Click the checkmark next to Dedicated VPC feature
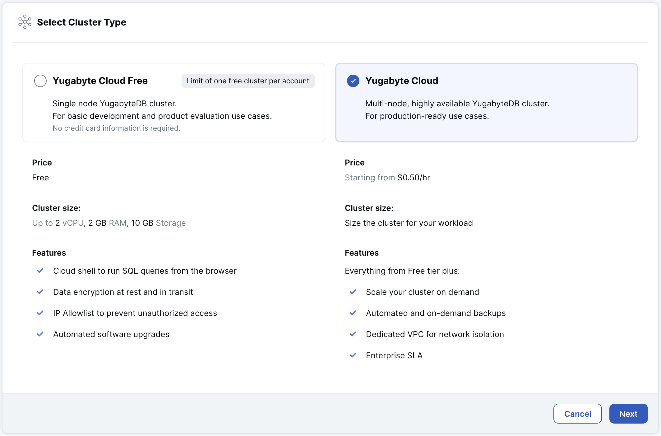 pyautogui.click(x=353, y=334)
